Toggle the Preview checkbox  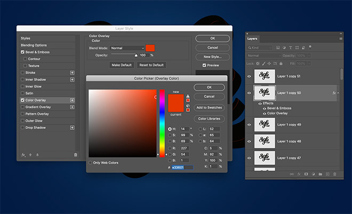198,65
